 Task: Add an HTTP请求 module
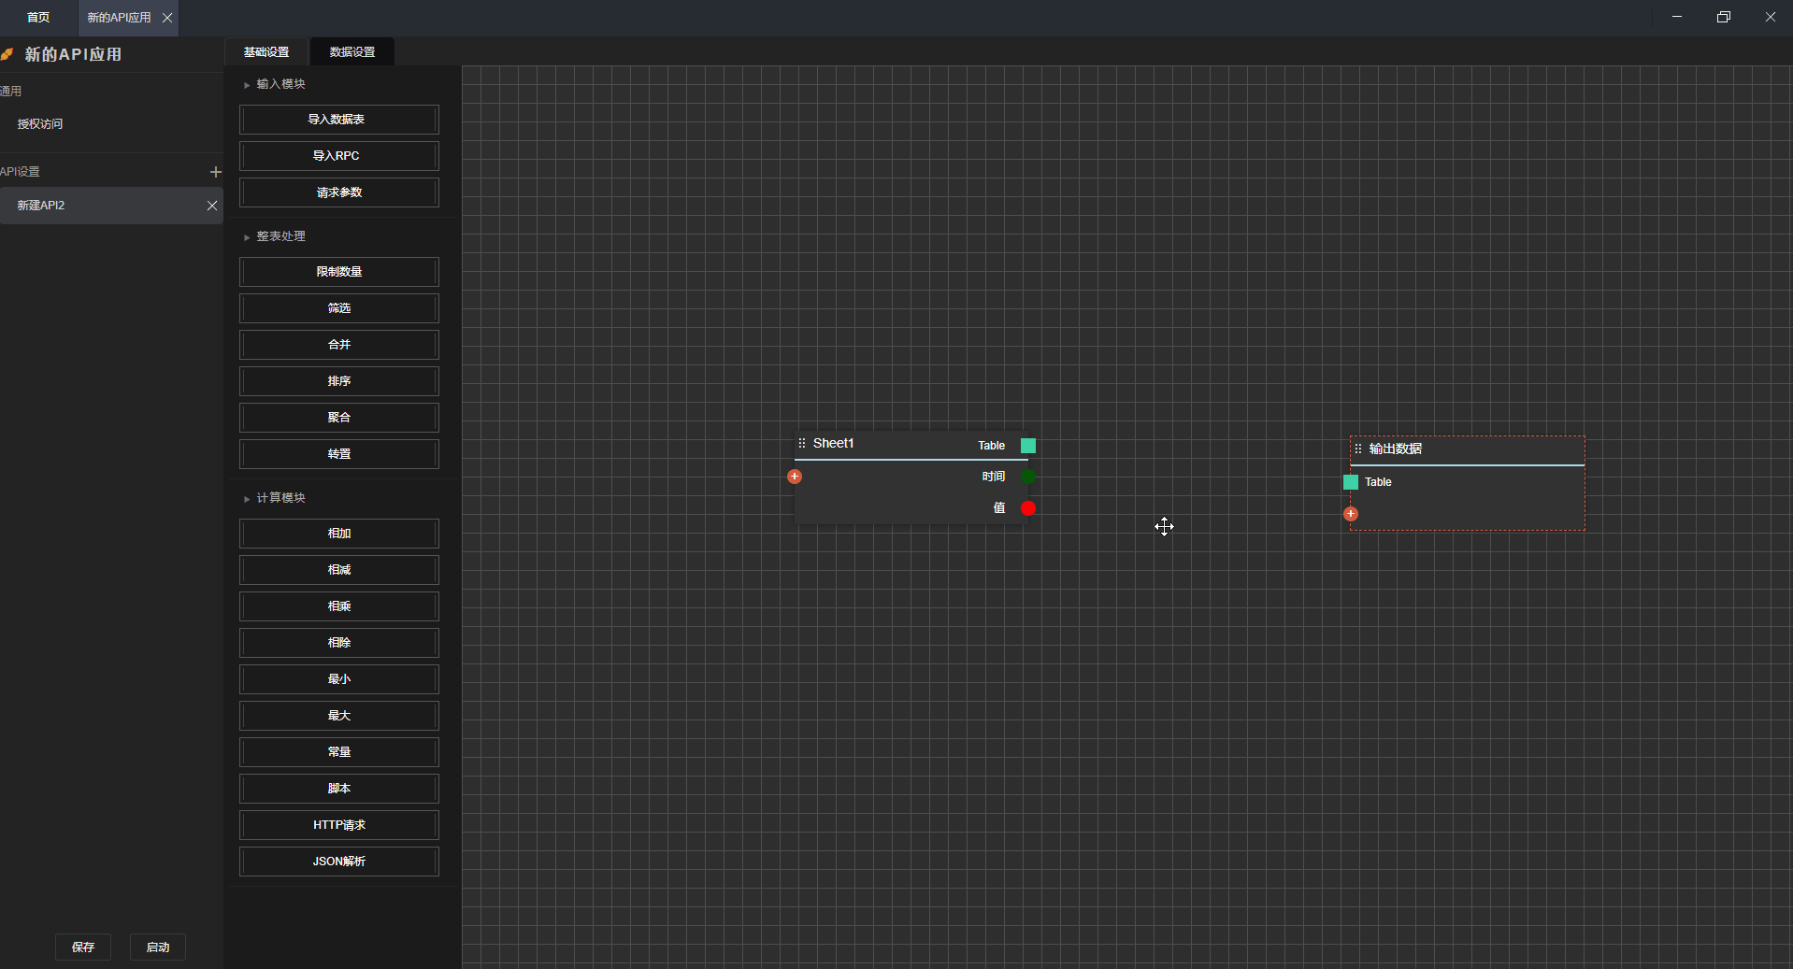point(339,825)
